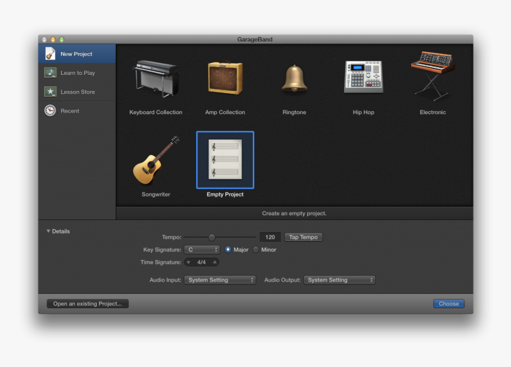
Task: Show Recent projects list
Action: [x=77, y=110]
